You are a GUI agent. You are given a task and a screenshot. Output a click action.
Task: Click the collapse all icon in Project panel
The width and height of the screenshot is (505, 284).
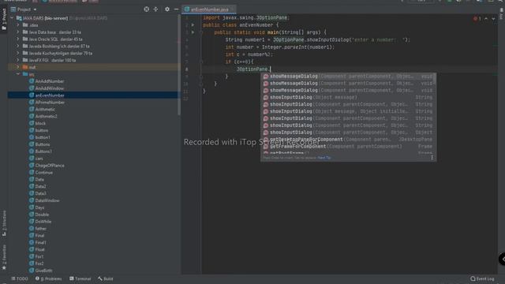coord(156,9)
